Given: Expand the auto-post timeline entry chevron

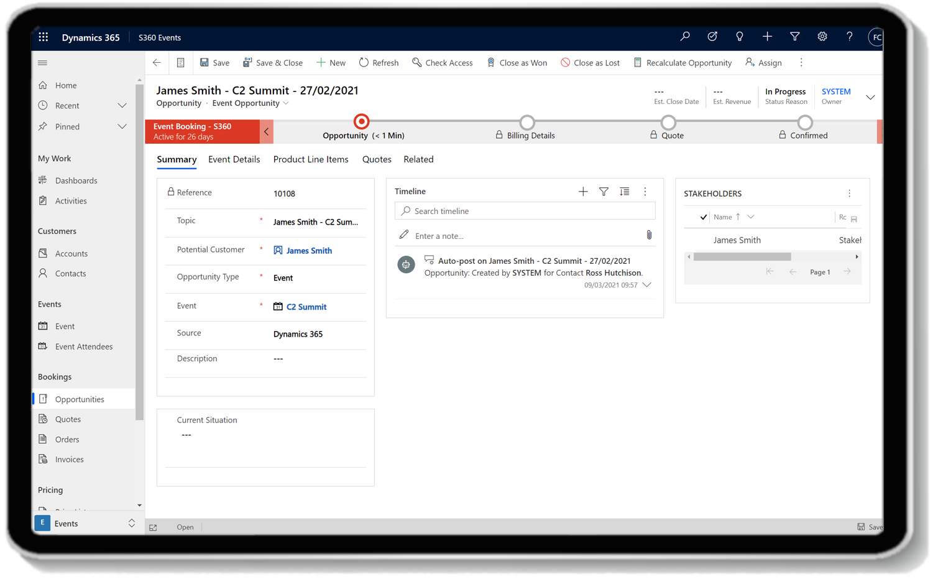Looking at the screenshot, I should [x=646, y=285].
